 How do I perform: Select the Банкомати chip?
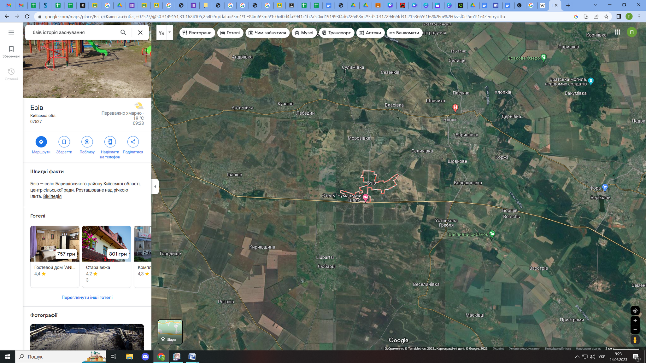(x=404, y=33)
